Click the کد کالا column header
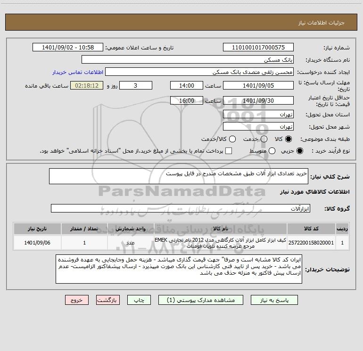The width and height of the screenshot is (363, 351). 311,229
